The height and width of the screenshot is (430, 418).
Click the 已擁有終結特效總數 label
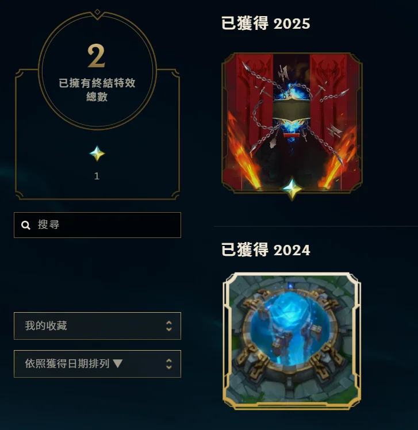tap(97, 90)
